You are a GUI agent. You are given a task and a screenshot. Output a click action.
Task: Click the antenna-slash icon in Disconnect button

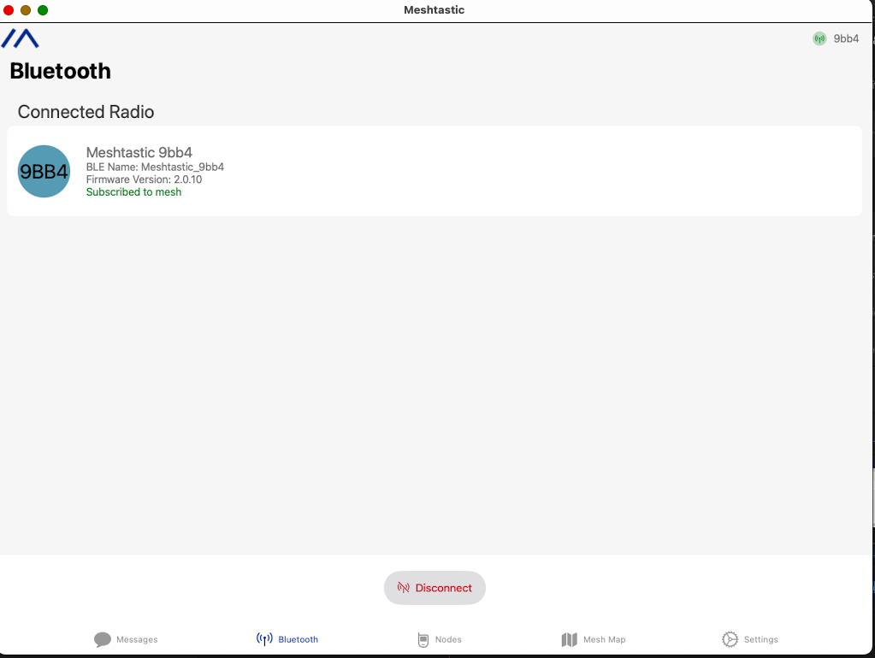point(404,588)
